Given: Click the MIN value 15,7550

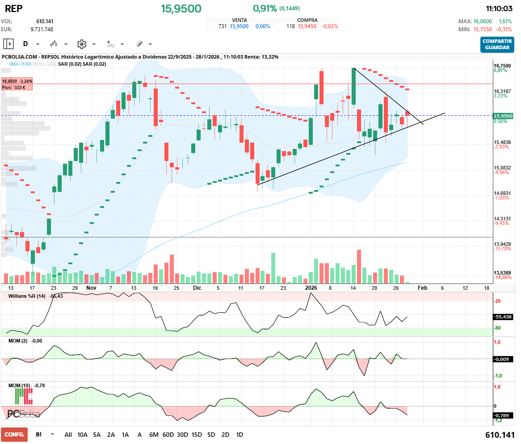Looking at the screenshot, I should point(483,29).
